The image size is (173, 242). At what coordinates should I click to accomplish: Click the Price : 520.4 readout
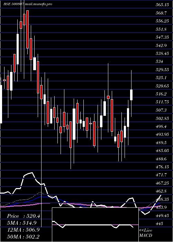tap(24, 216)
